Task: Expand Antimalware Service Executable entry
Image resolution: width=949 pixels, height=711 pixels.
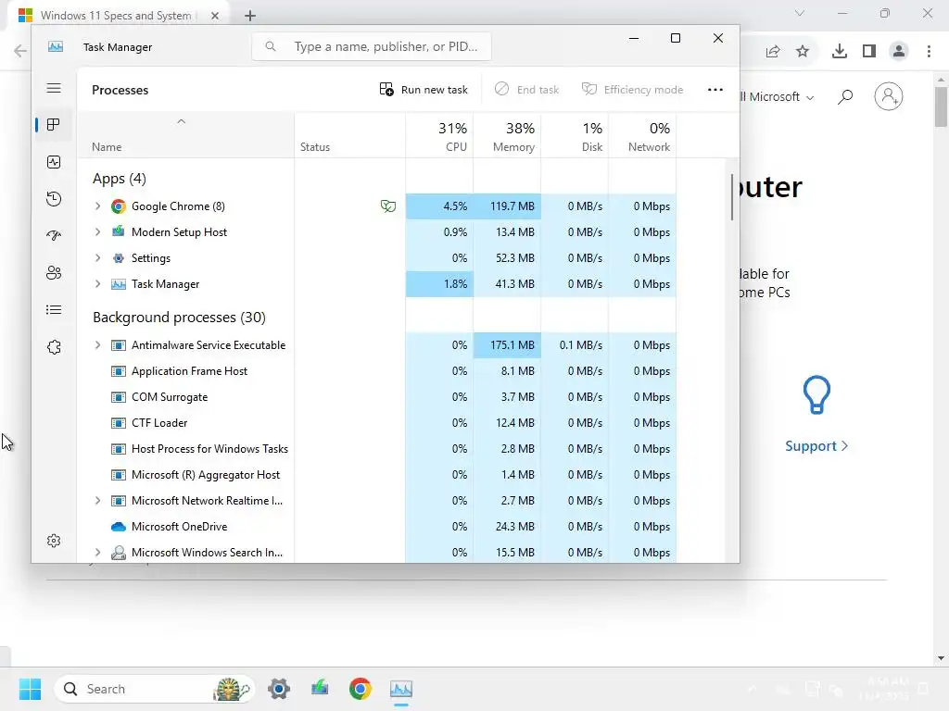Action: pyautogui.click(x=97, y=345)
